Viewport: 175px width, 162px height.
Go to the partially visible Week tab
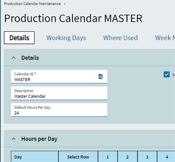coord(165,38)
